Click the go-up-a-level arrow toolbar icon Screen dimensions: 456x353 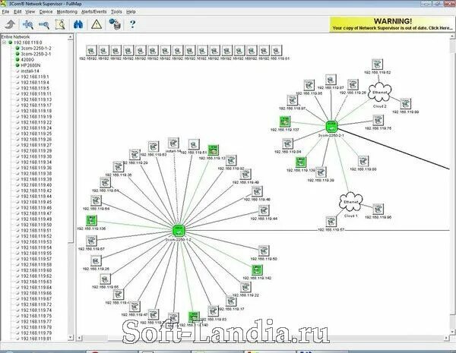[11, 24]
